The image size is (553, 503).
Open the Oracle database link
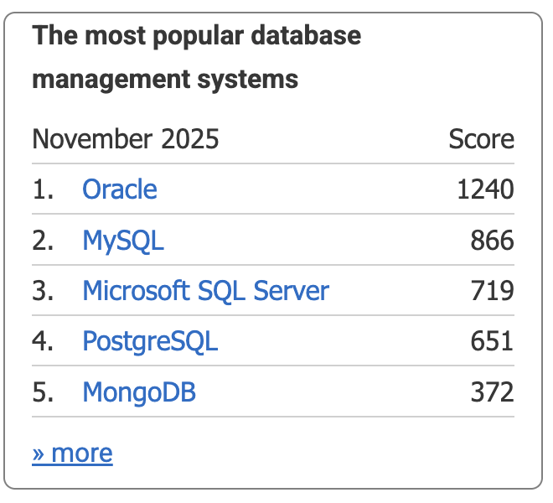point(119,189)
